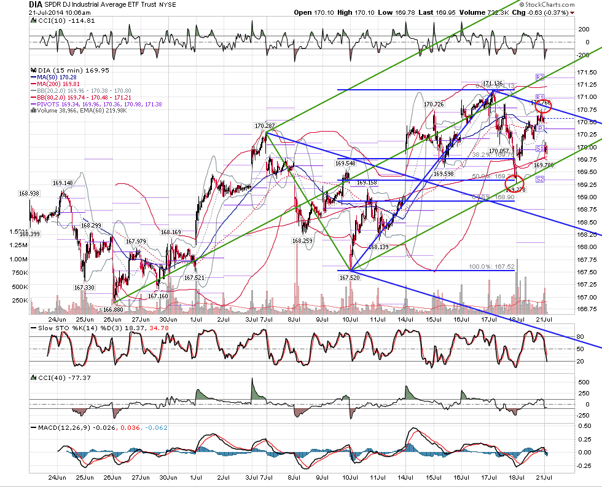Screen dimensions: 602x487
Task: Click the small icon before CCI(10) label
Action: (x=34, y=20)
